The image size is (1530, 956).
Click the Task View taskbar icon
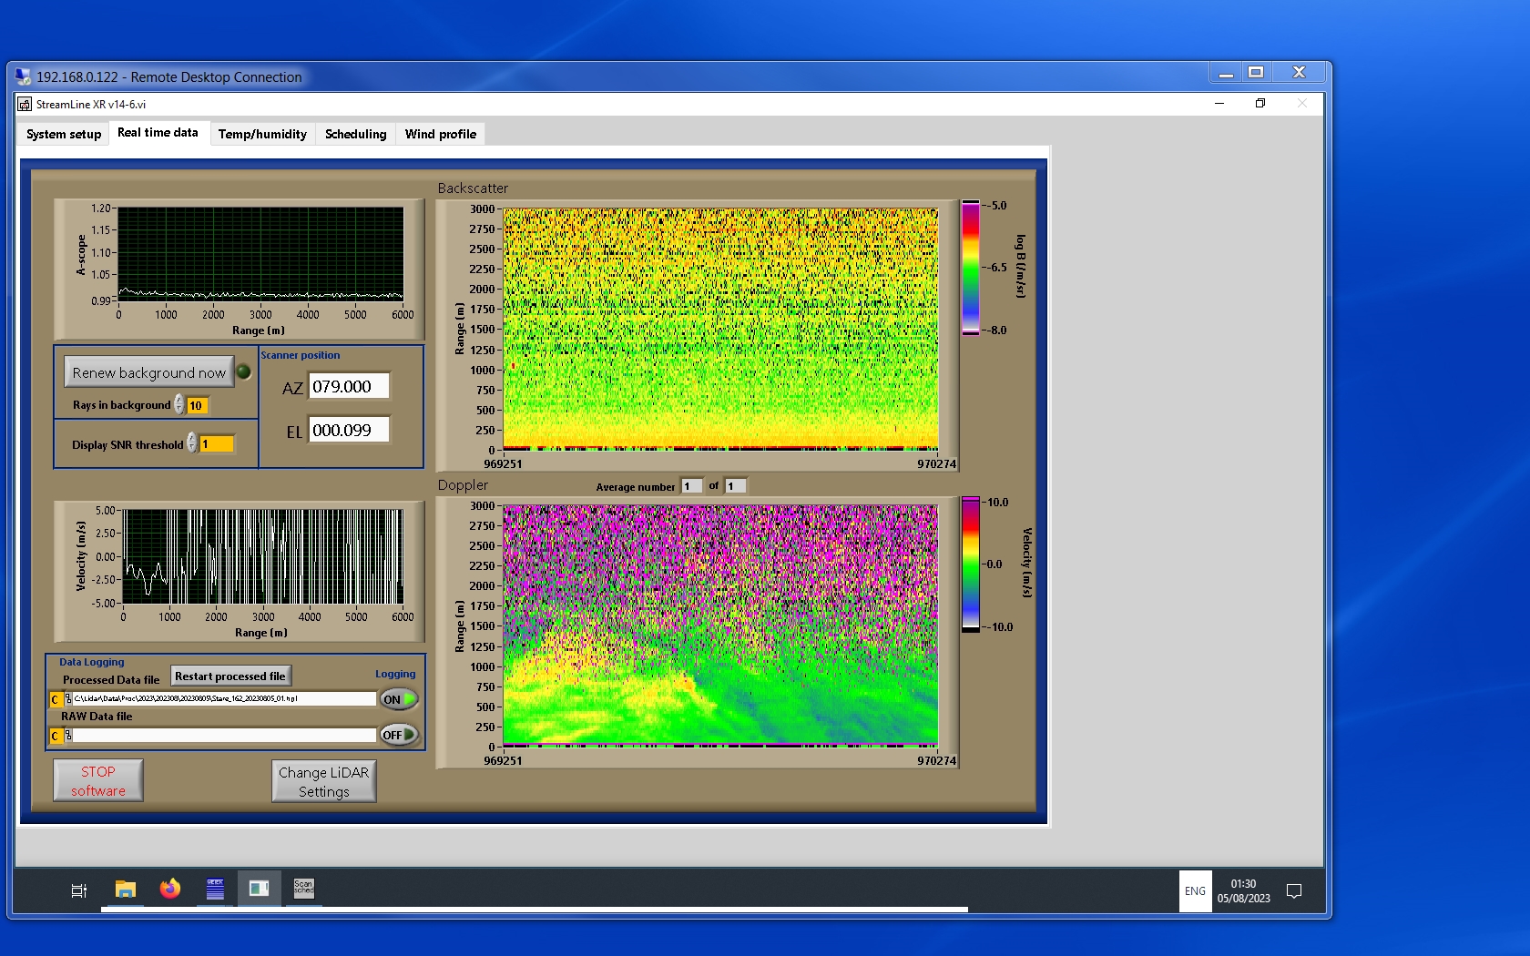79,890
